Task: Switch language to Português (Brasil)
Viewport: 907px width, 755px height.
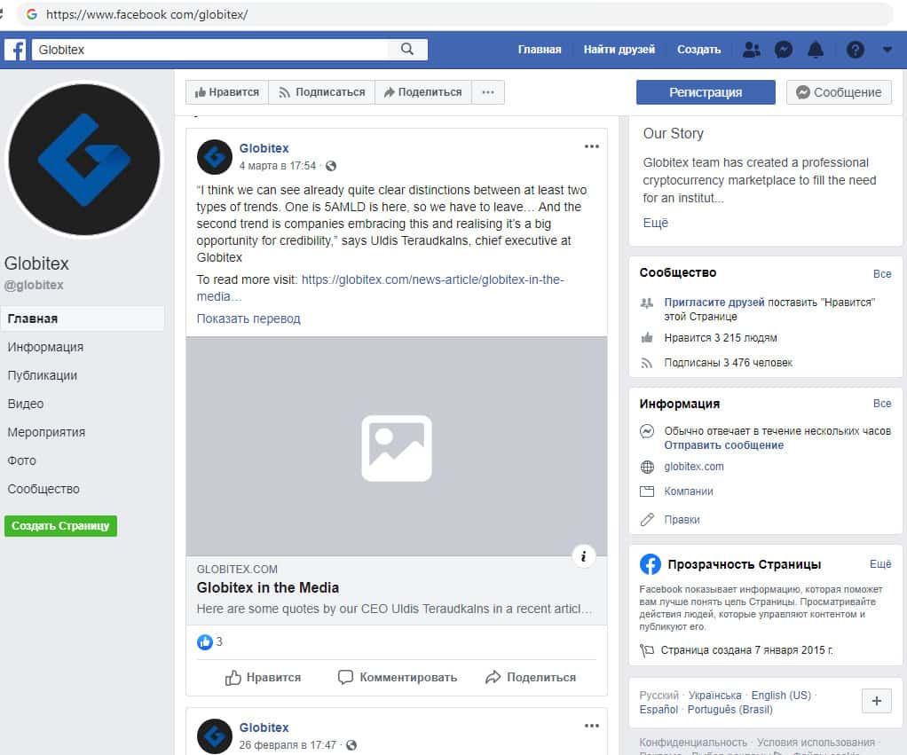Action: [x=730, y=710]
